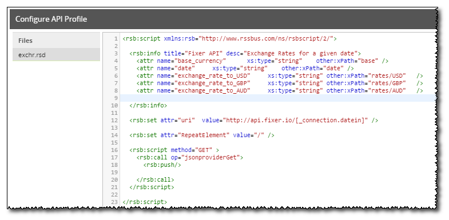Click the desc="Exchange Rates for a given date" text
449x220 pixels.
click(x=292, y=53)
